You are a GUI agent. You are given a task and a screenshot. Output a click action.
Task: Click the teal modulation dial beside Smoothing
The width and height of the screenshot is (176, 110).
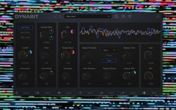51,73
